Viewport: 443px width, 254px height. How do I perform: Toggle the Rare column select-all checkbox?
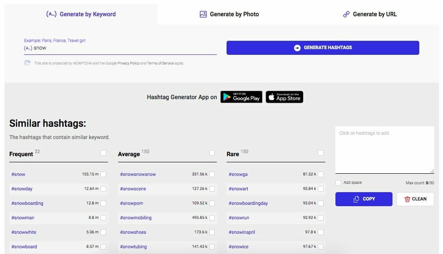pyautogui.click(x=321, y=153)
